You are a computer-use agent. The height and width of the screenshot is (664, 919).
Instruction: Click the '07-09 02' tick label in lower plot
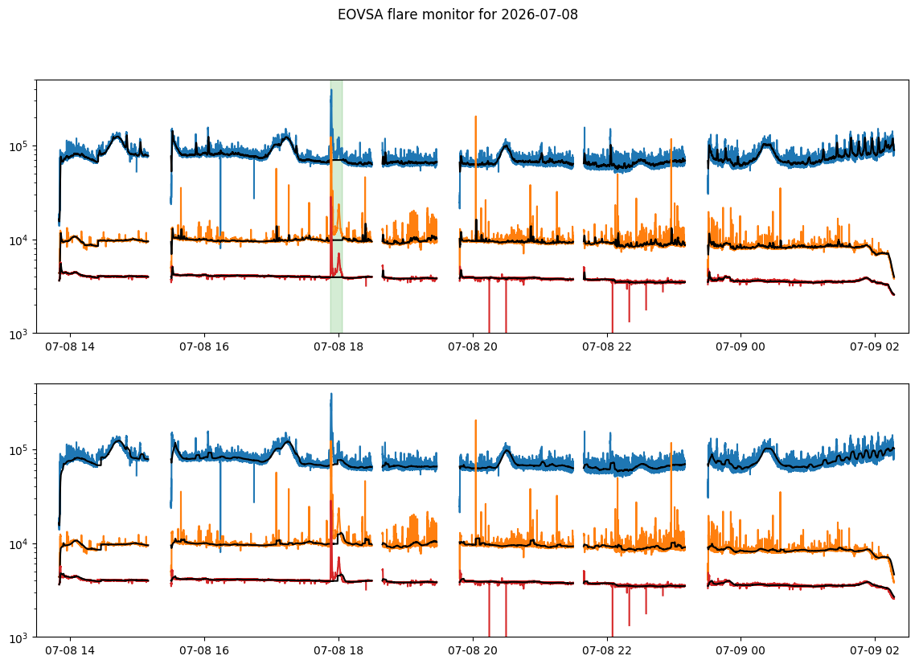tap(875, 650)
